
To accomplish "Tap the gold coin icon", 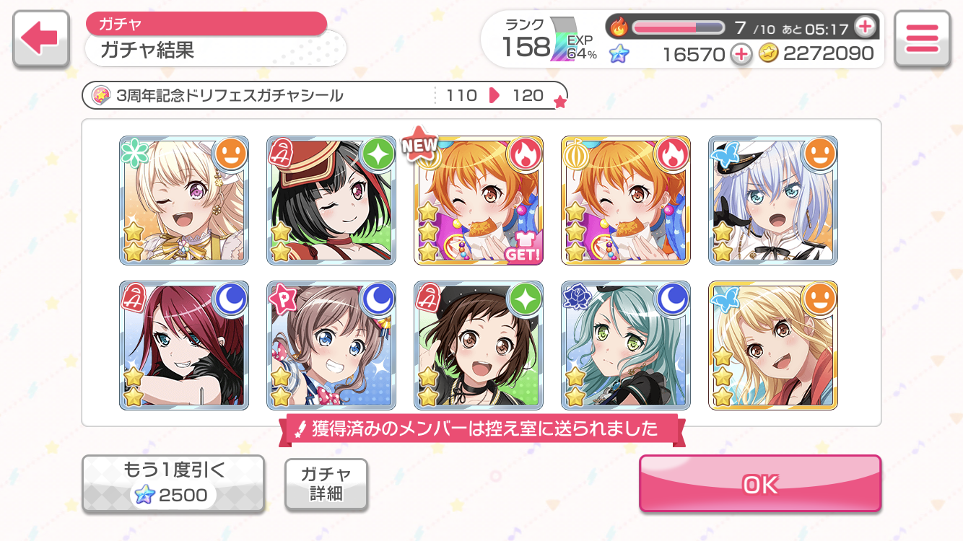I will click(x=768, y=53).
